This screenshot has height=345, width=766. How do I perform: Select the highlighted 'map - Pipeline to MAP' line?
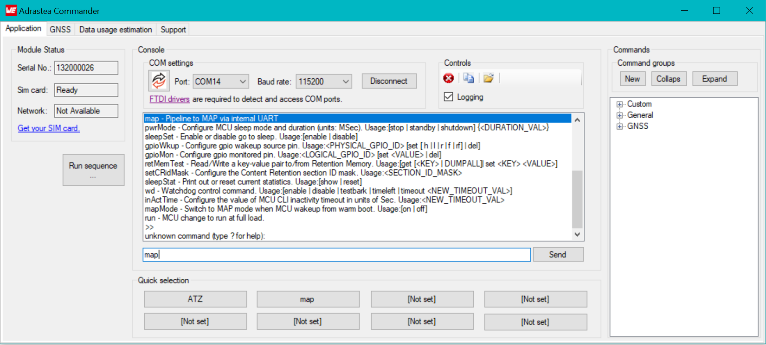click(x=358, y=119)
